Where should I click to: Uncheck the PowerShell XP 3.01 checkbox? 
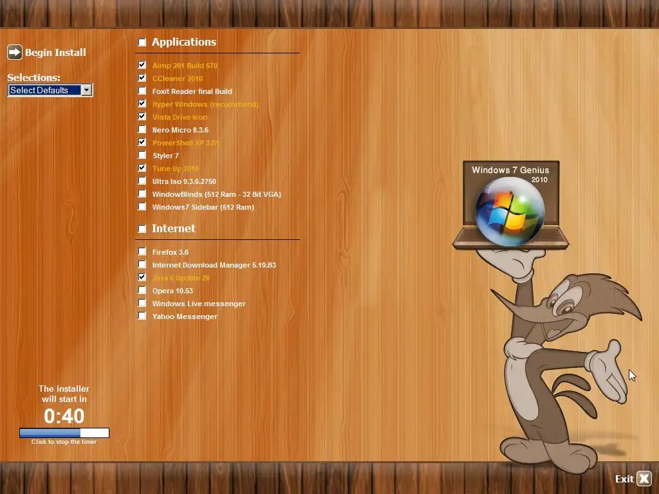[x=142, y=142]
